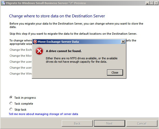Viewport: 159px width, 129px height.
Task: Close the Move Exchange Server Data dialog via X
Action: [123, 42]
